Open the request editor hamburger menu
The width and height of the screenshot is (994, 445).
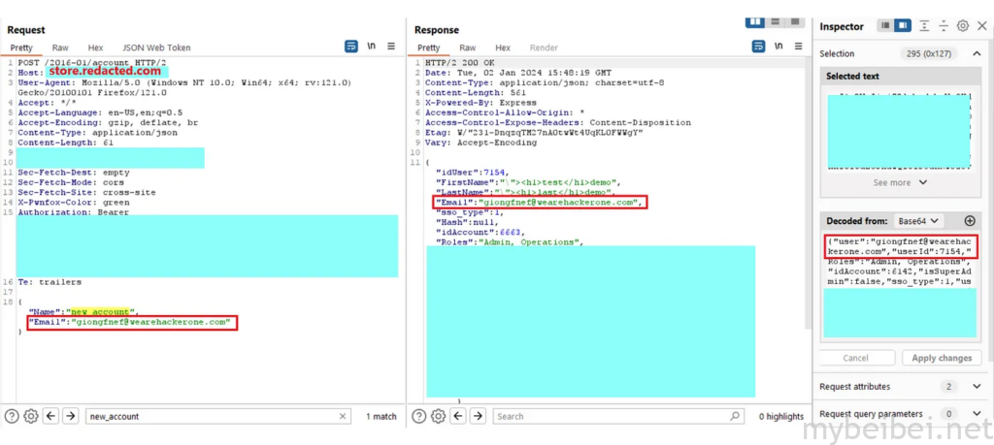tap(391, 47)
